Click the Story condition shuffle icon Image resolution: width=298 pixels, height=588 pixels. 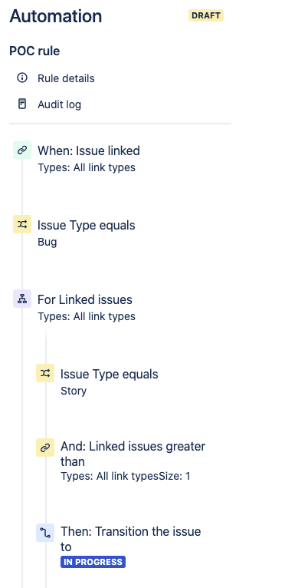(45, 373)
